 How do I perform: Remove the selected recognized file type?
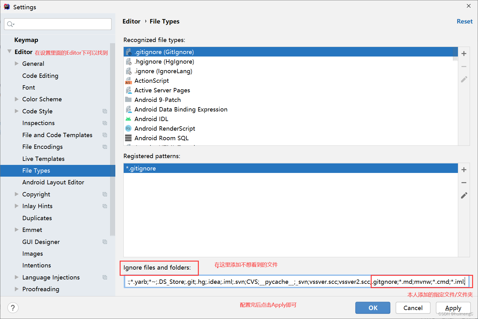[464, 66]
